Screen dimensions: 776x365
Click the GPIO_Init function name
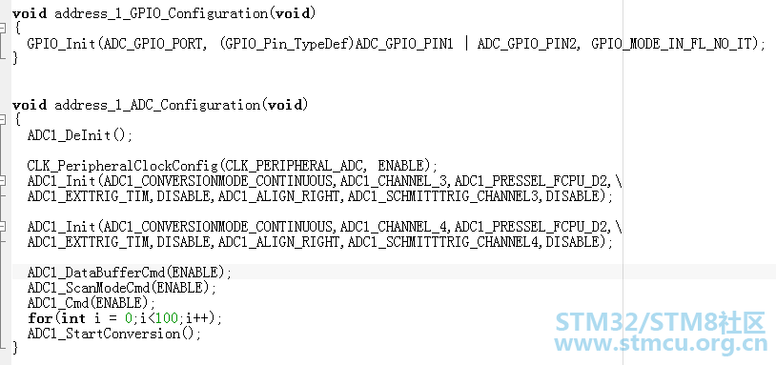(x=61, y=44)
